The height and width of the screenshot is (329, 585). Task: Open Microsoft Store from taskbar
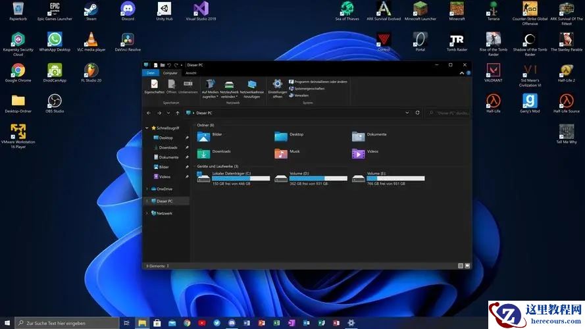pos(157,323)
